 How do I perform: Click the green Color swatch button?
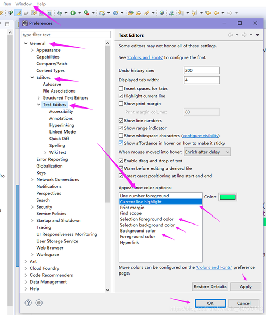227,197
